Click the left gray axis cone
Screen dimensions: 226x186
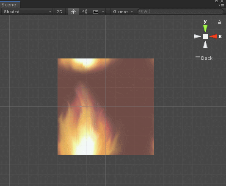point(197,36)
